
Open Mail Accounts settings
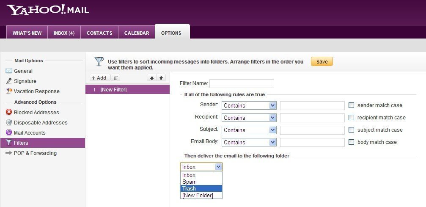tap(30, 133)
